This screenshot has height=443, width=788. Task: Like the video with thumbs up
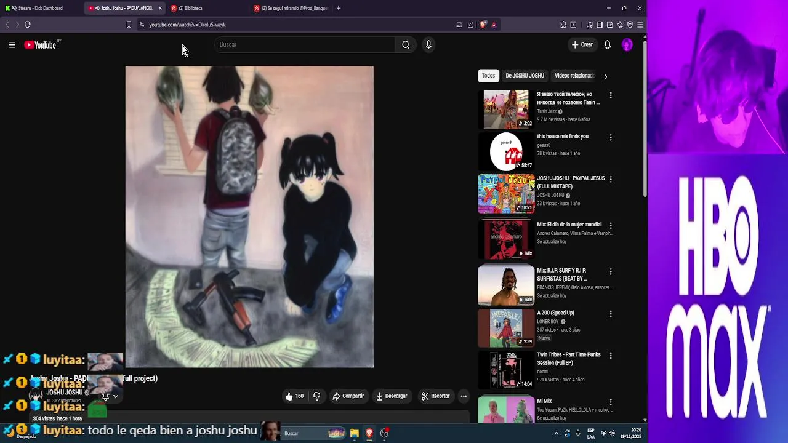tap(294, 396)
